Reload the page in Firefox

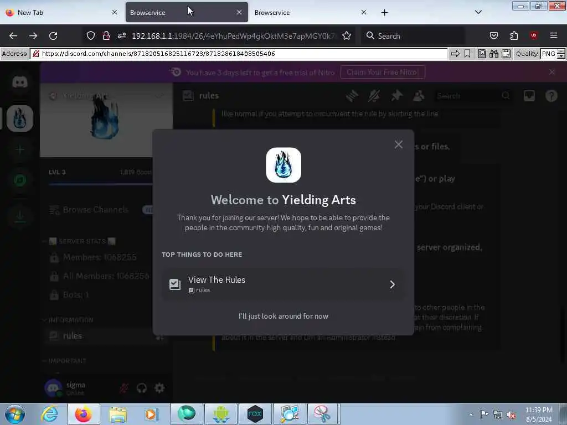pos(53,36)
